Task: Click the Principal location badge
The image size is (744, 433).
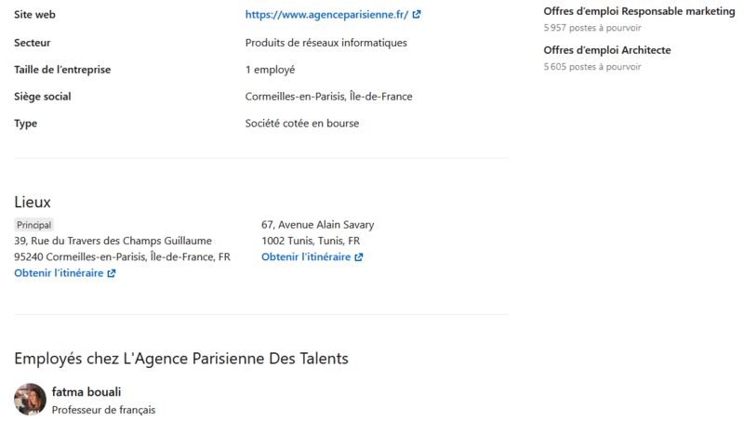Action: pyautogui.click(x=33, y=225)
